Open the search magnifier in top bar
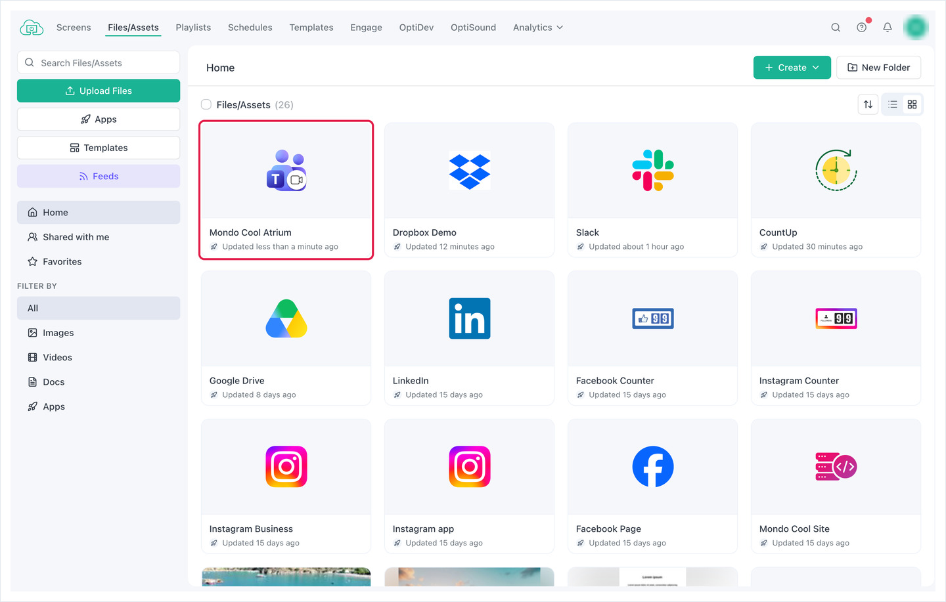 [836, 28]
